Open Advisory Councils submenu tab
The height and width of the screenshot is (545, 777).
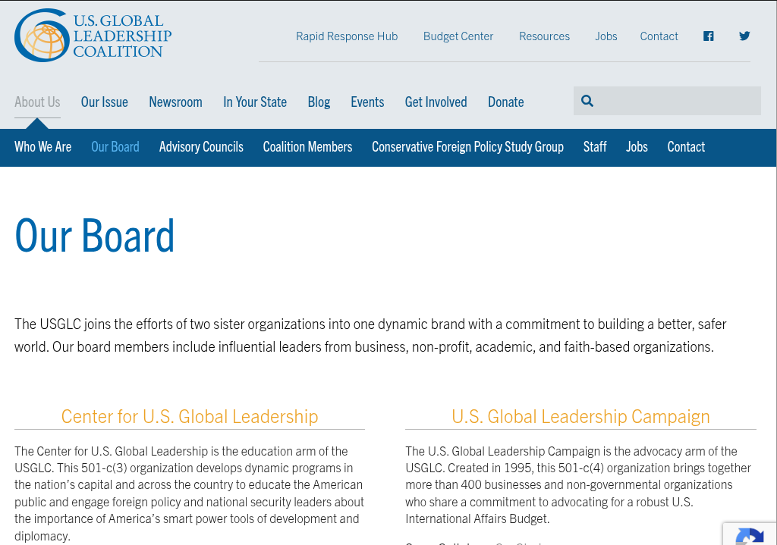click(x=201, y=147)
